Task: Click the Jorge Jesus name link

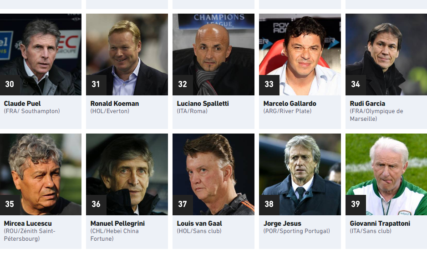Action: tap(282, 223)
